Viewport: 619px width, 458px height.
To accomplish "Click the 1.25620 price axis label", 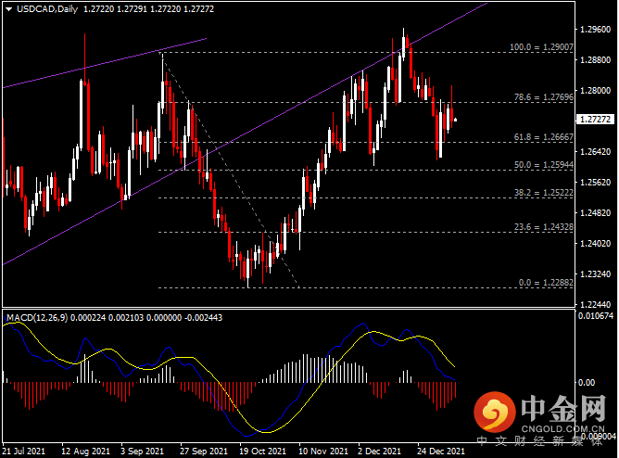I will [x=595, y=183].
